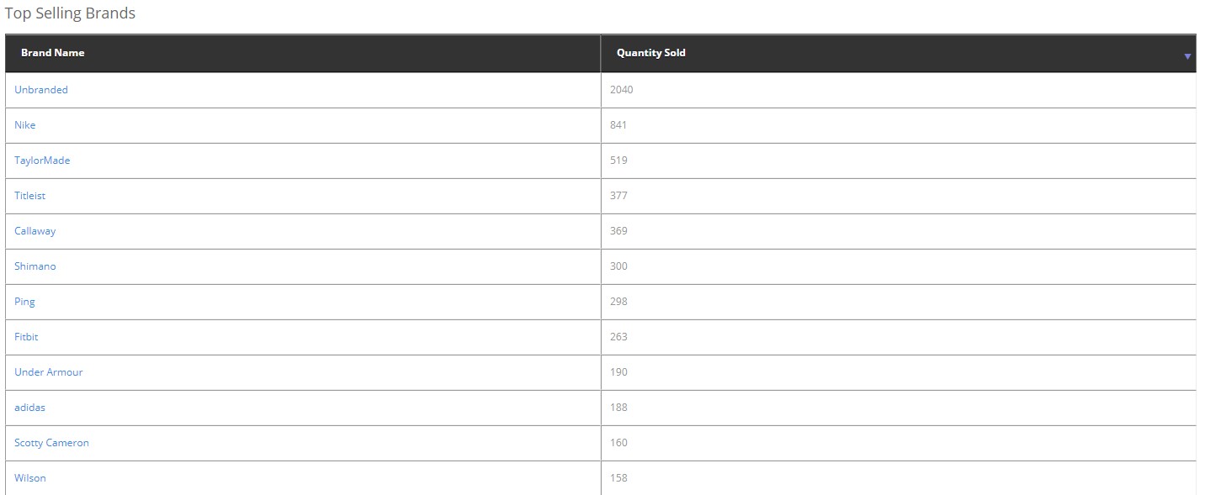This screenshot has width=1205, height=495.
Task: Click the Titleist brand link
Action: coord(30,196)
